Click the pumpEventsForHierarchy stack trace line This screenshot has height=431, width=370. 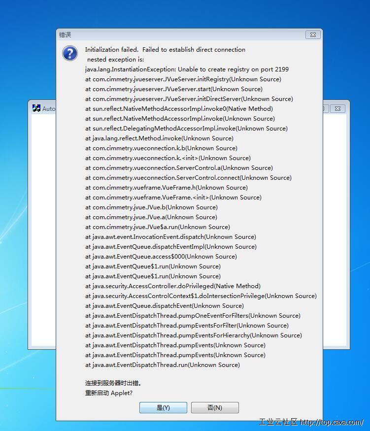194,335
